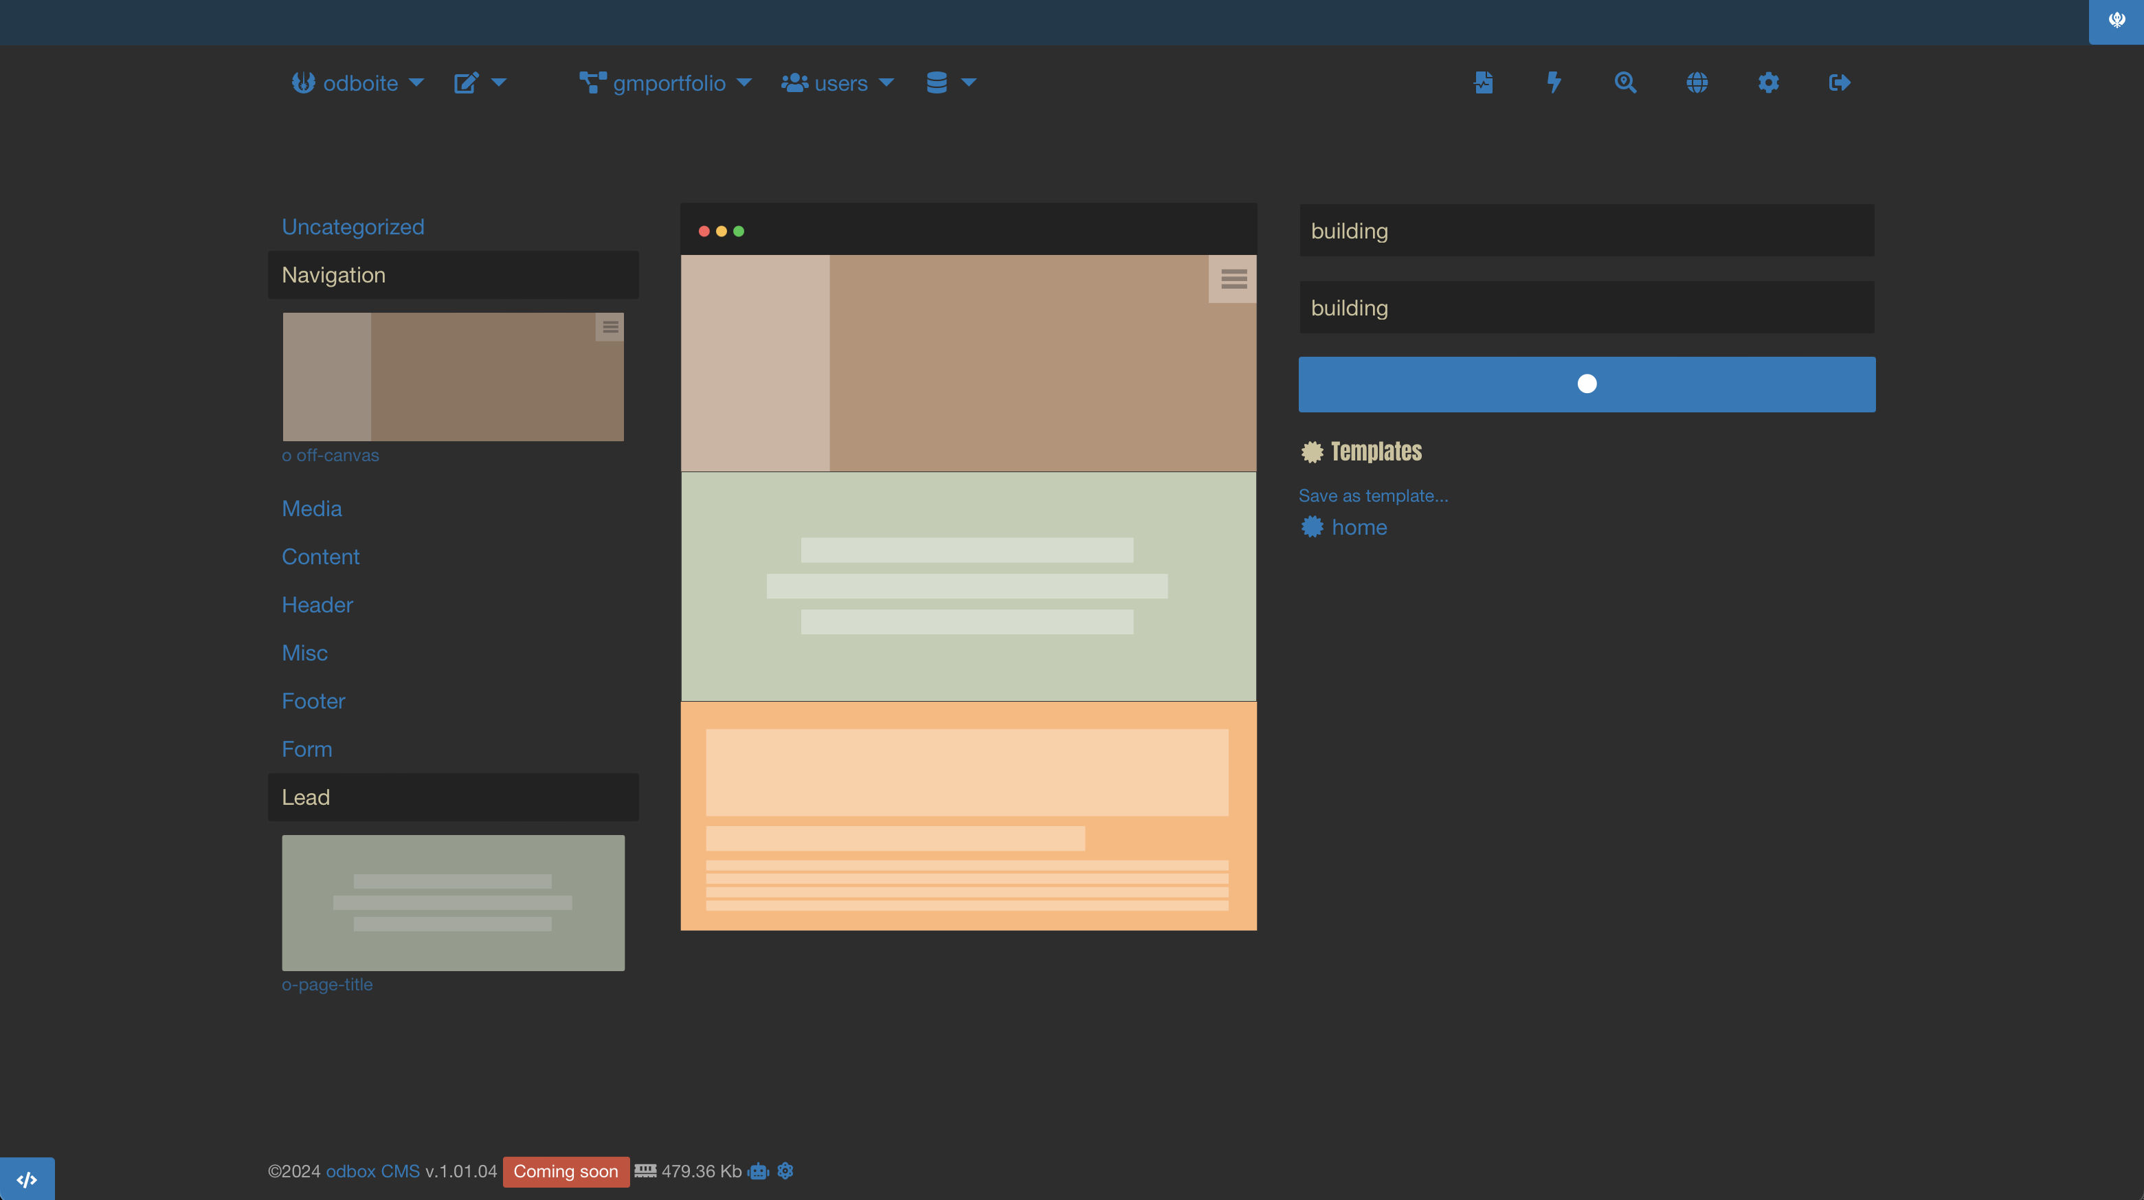Select the o-page-title lead thumbnail

point(454,903)
